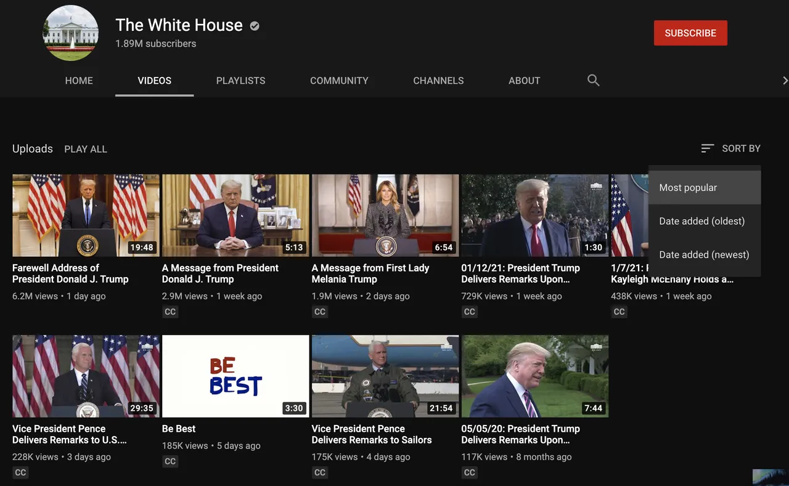This screenshot has width=789, height=486.
Task: Click CC badge under 01/12/21 video
Action: point(469,312)
